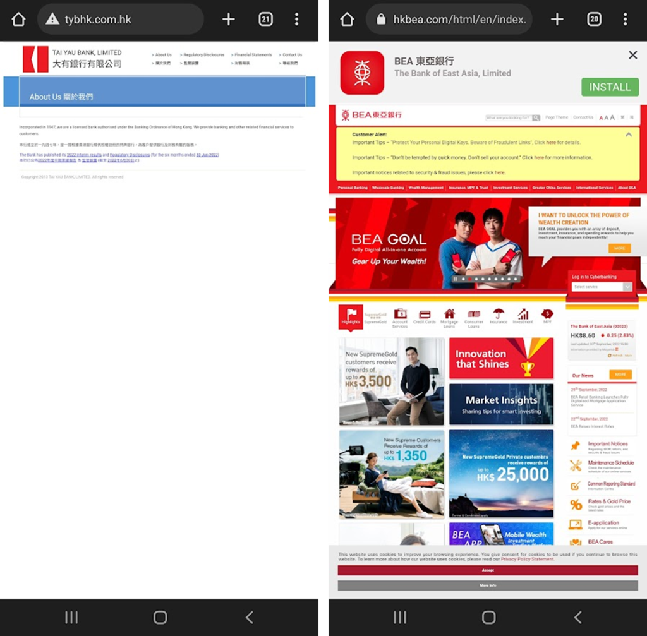Open Personal Banking menu
The height and width of the screenshot is (636, 647).
tap(353, 188)
